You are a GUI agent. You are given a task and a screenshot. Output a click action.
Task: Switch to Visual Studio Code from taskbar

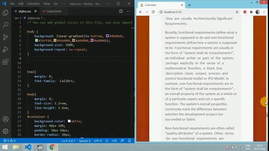click(28, 147)
